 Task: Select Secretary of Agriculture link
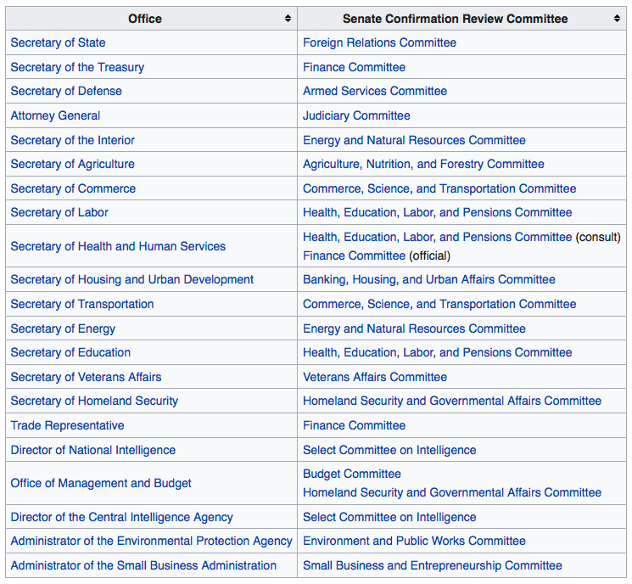[x=72, y=164]
